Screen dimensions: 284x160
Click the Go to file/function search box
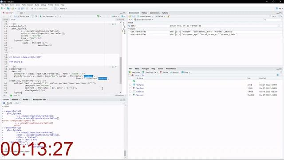click(41, 8)
